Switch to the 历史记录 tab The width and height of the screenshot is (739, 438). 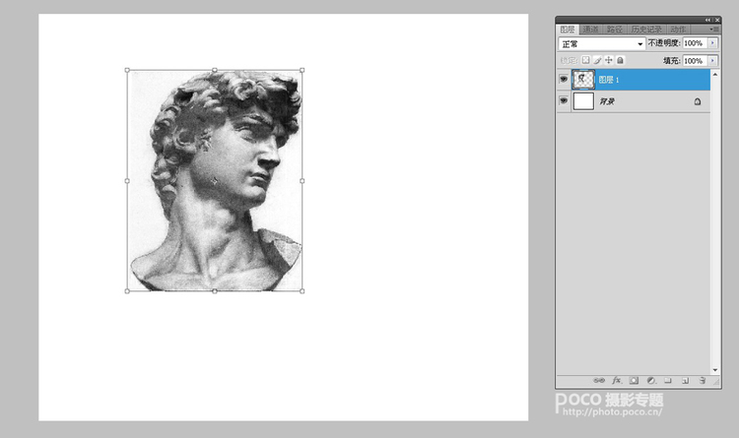[x=646, y=30]
